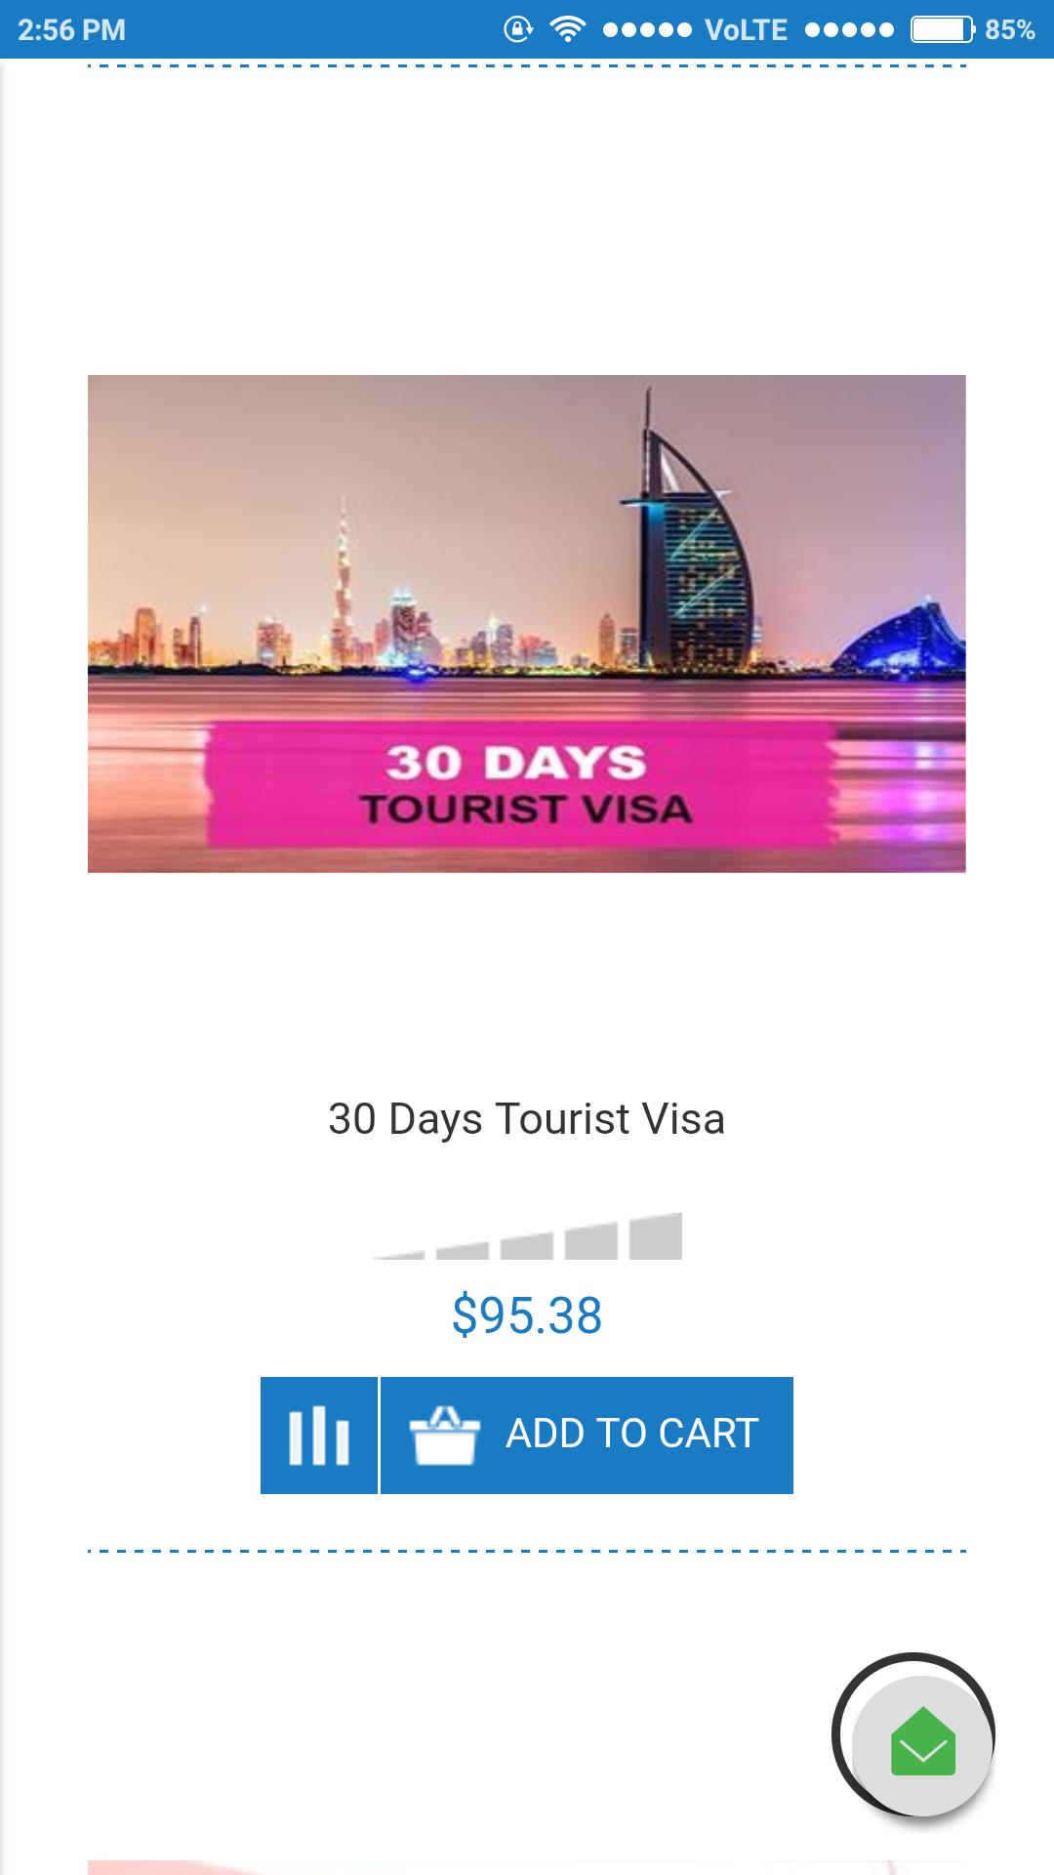The image size is (1054, 1875).
Task: Tap the Wi-Fi status bar icon
Action: [565, 29]
